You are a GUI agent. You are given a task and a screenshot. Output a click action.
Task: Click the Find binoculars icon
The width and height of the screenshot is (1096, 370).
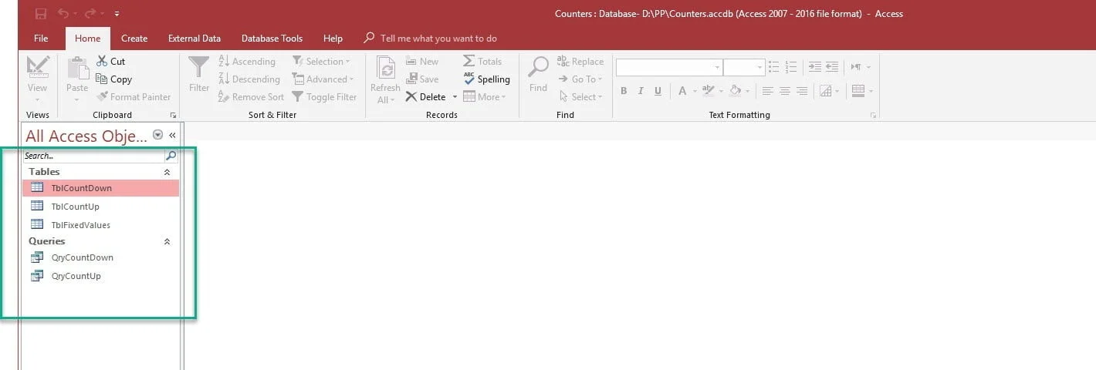pos(538,68)
